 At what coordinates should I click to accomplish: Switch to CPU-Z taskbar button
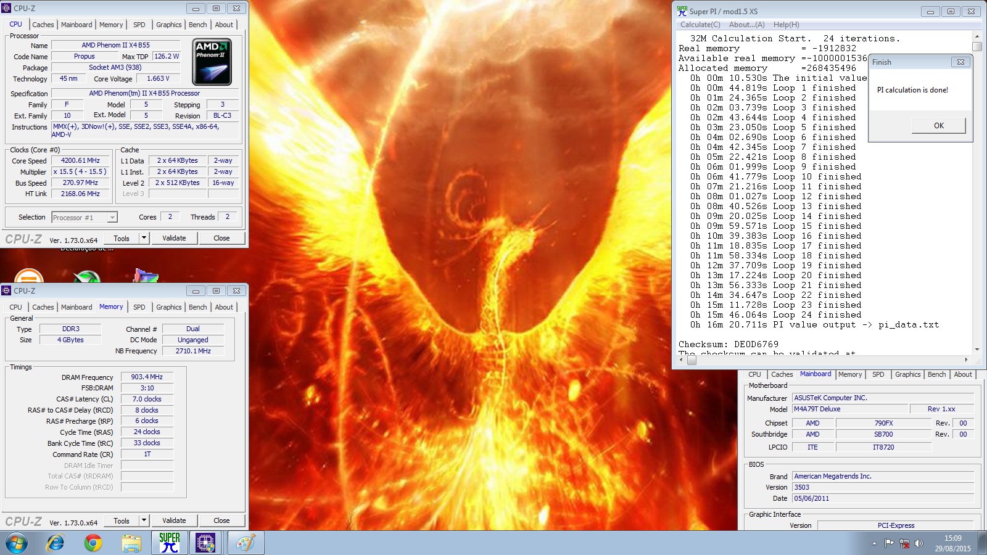[x=205, y=543]
